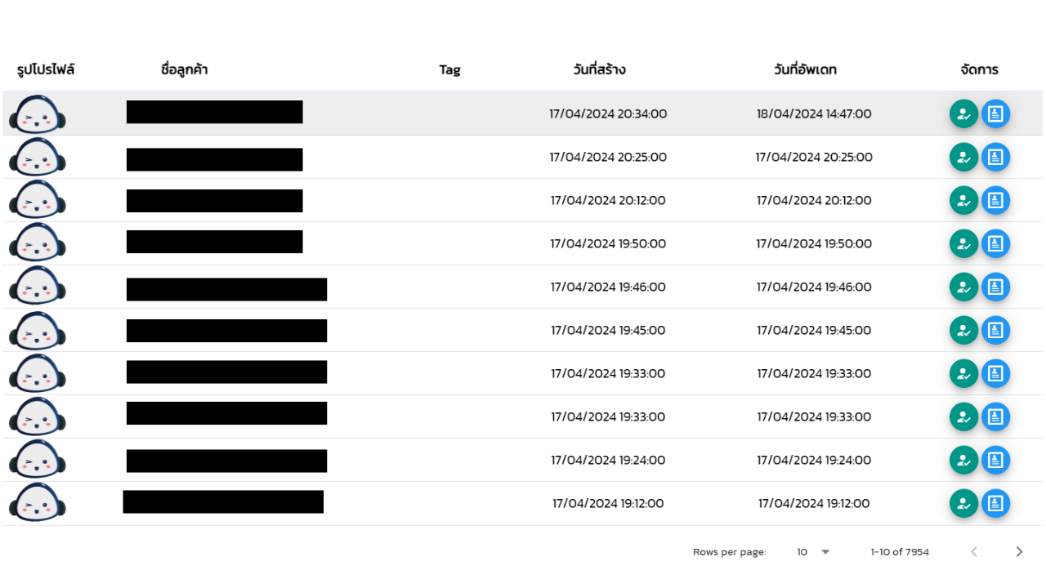Open blue profile card icon for 19:12:00 row
The height and width of the screenshot is (588, 1046).
tap(995, 503)
